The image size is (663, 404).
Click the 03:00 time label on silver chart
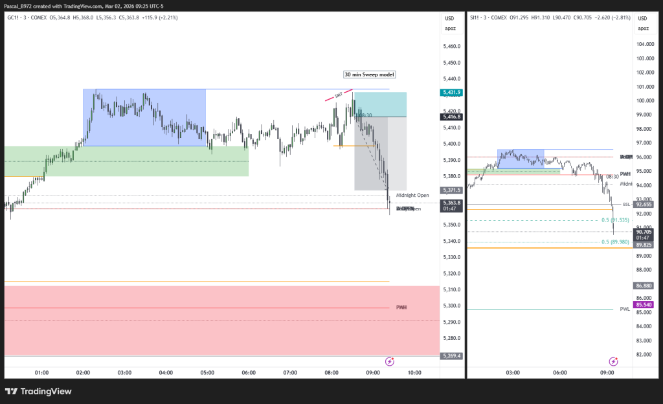pyautogui.click(x=513, y=372)
